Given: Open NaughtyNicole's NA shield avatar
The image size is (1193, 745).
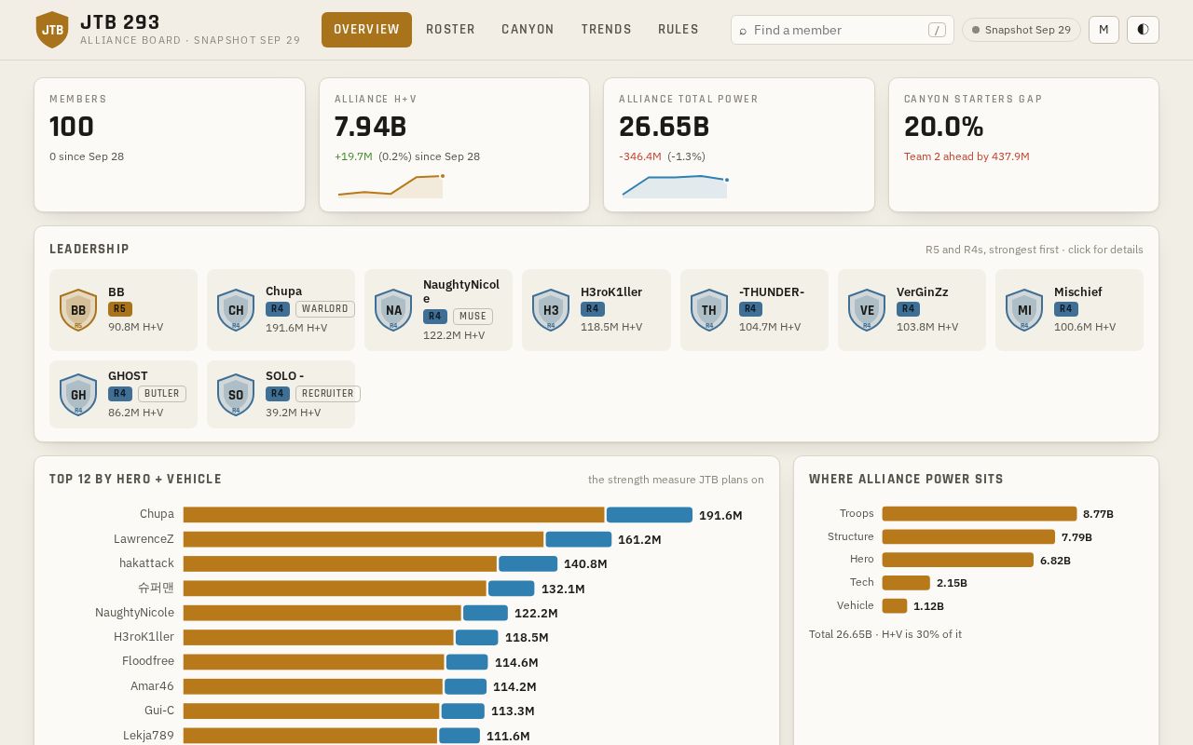Looking at the screenshot, I should pyautogui.click(x=393, y=310).
